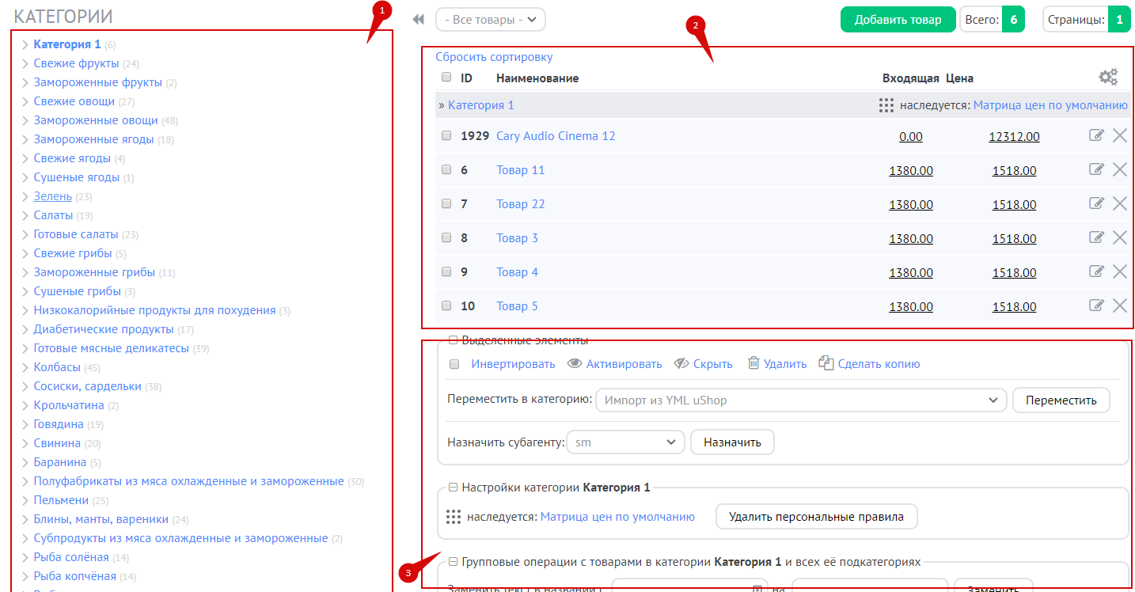The image size is (1135, 592).
Task: Click 'Сбросить сортировку' link
Action: 494,57
